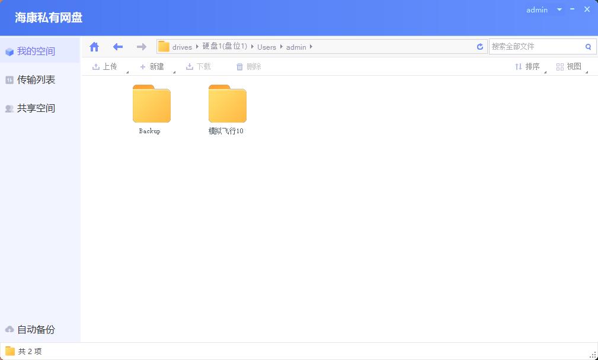Screen dimensions: 598x360
Task: Open the 视图 view mode options
Action: pyautogui.click(x=559, y=66)
